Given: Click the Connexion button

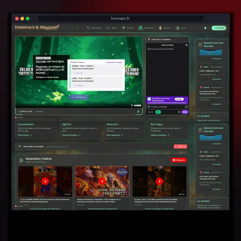Looking at the screenshot, I should 219,28.
